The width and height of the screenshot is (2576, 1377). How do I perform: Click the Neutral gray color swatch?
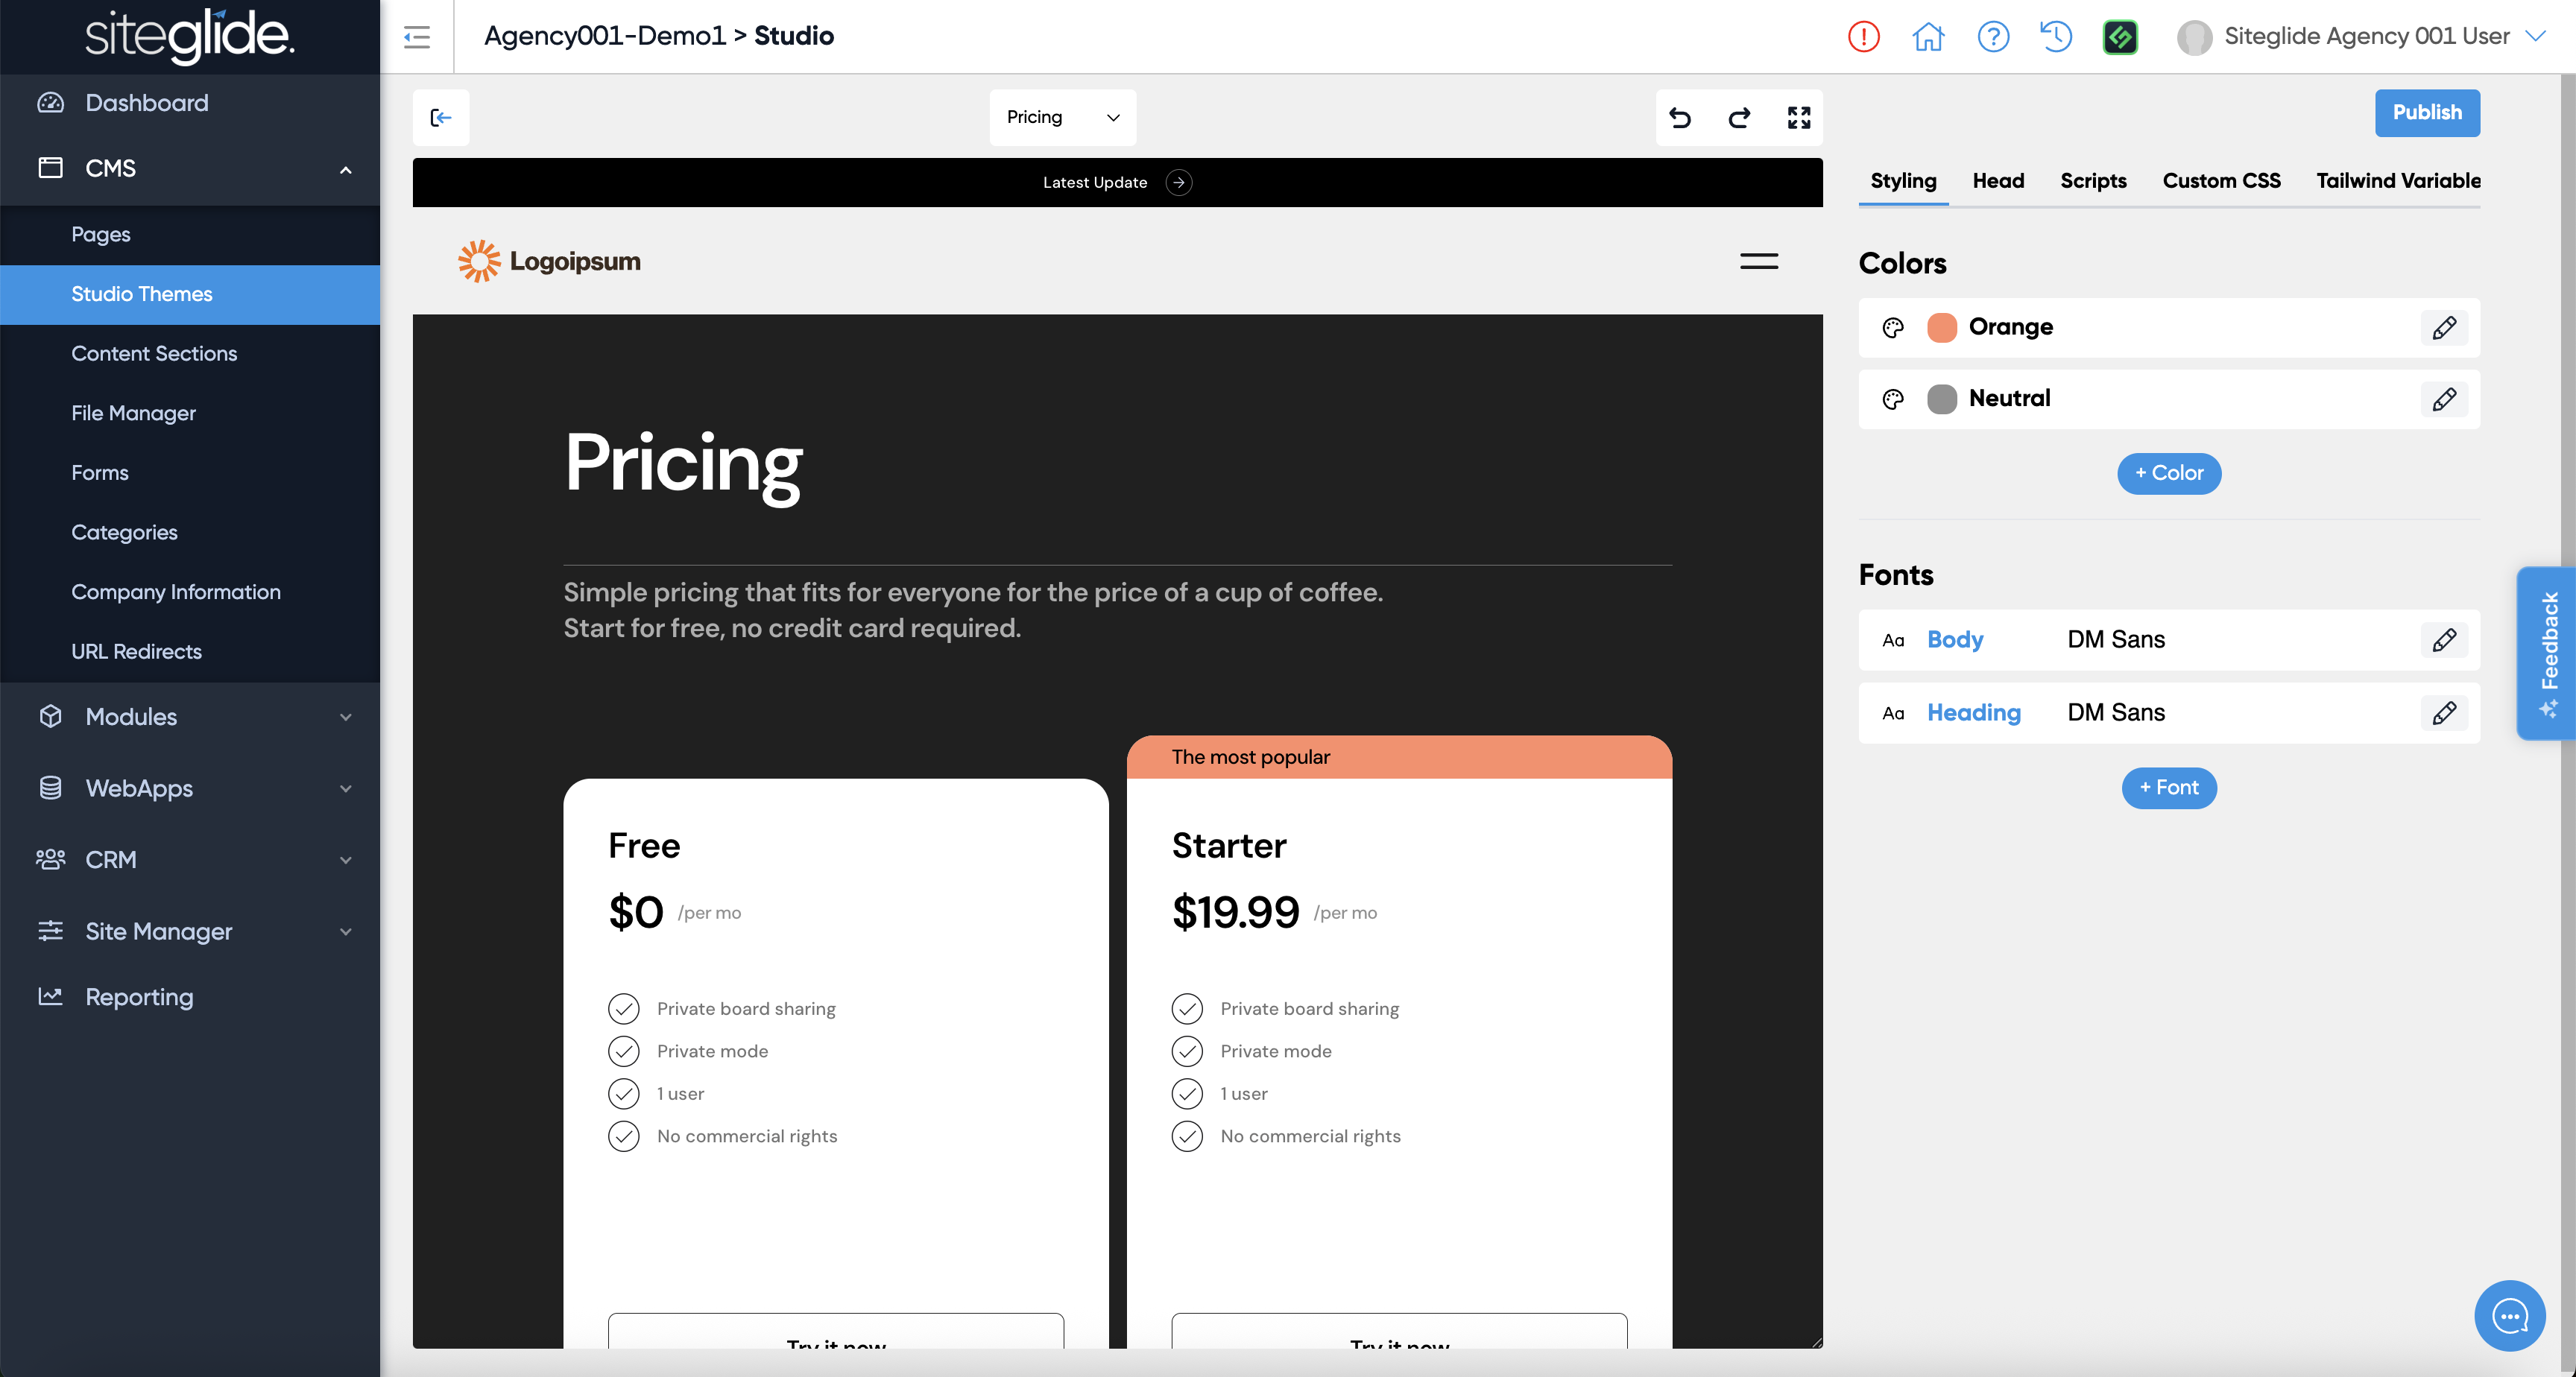pos(1941,399)
